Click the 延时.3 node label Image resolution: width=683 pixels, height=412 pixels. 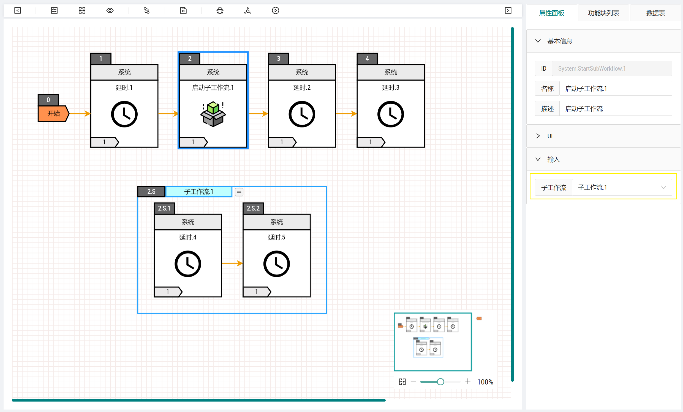(x=391, y=88)
